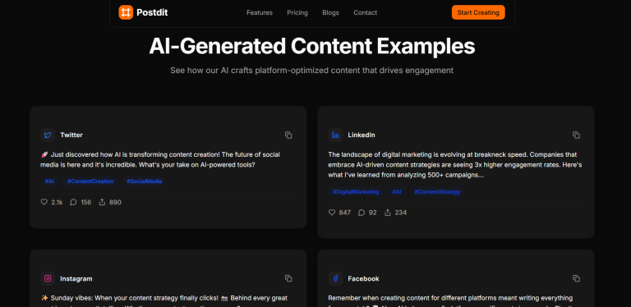
Task: Click the #ContentCreation hashtag
Action: 90,181
